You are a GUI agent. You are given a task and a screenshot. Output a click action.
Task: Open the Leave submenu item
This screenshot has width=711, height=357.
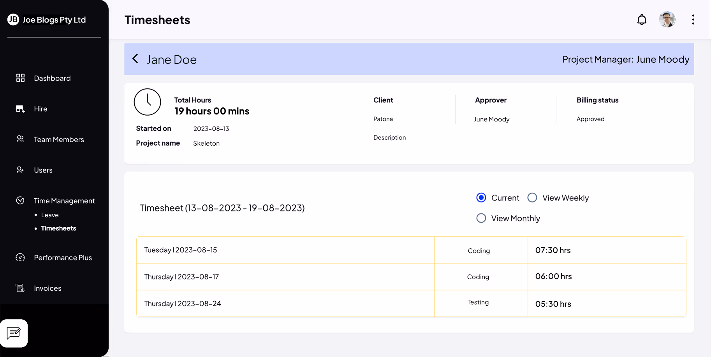50,215
